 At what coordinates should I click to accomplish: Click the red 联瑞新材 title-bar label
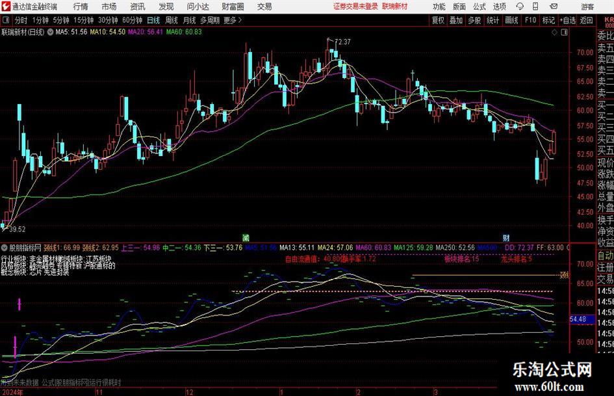(x=395, y=7)
